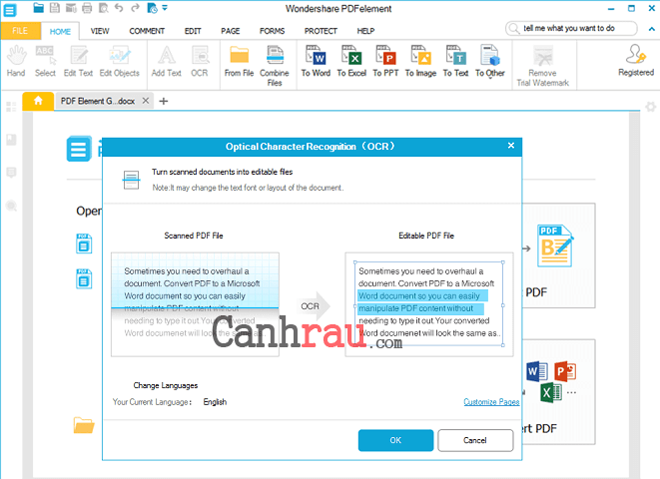Open Combine Files tool
This screenshot has width=660, height=479.
[275, 66]
